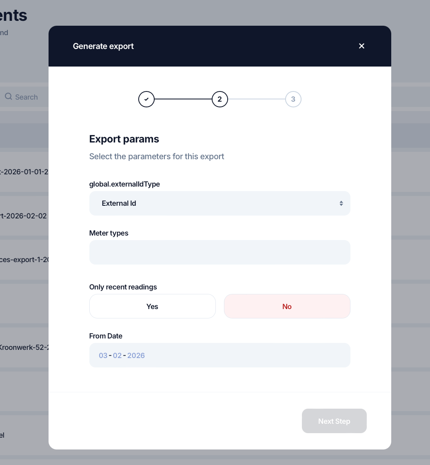Close the Generate export dialog

361,46
